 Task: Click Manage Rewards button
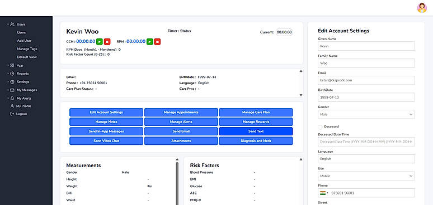tap(256, 122)
